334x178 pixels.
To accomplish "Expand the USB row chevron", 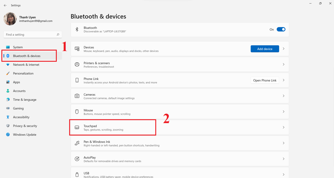I will click(283, 174).
